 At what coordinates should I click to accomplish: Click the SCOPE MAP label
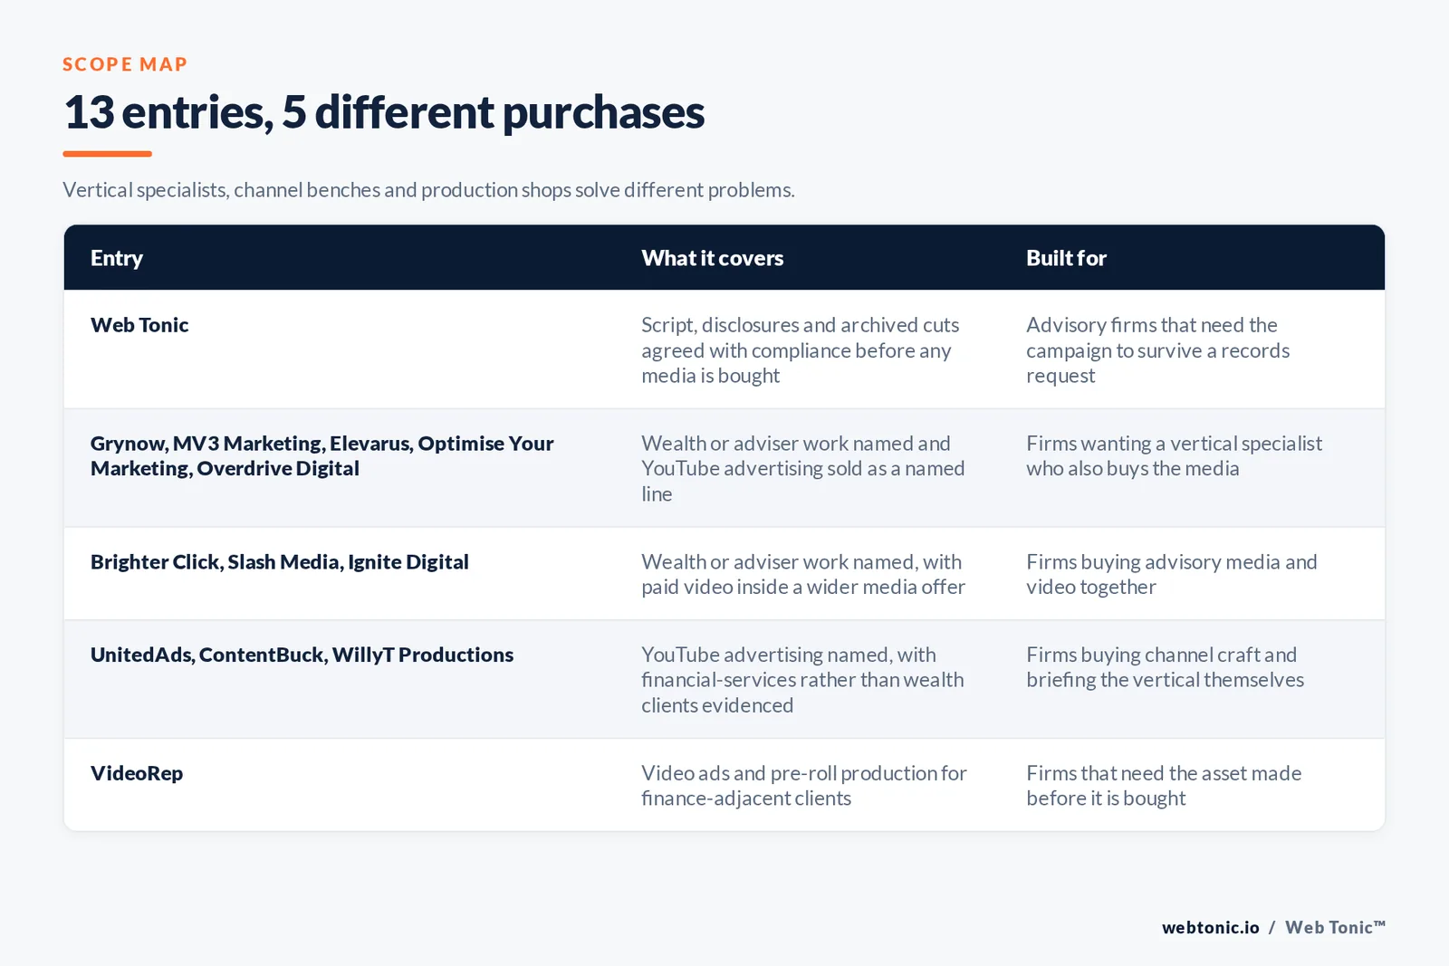(x=125, y=64)
